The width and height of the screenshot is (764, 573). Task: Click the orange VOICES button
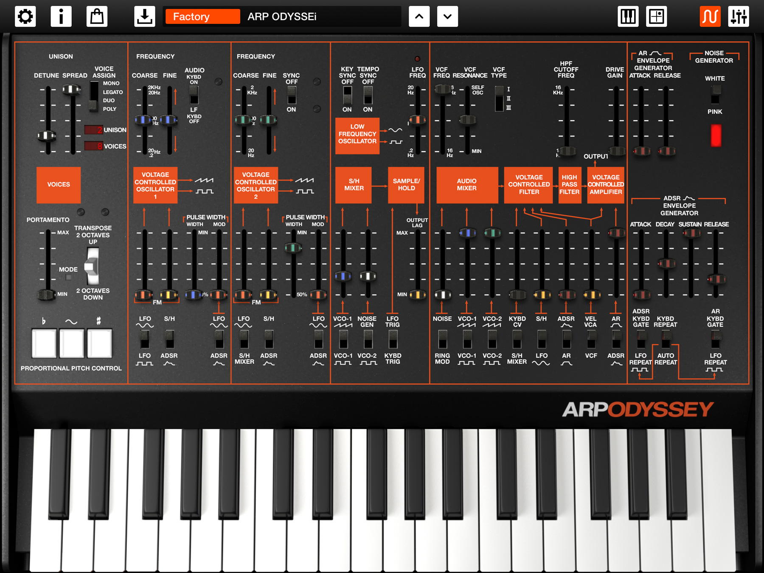coord(58,185)
